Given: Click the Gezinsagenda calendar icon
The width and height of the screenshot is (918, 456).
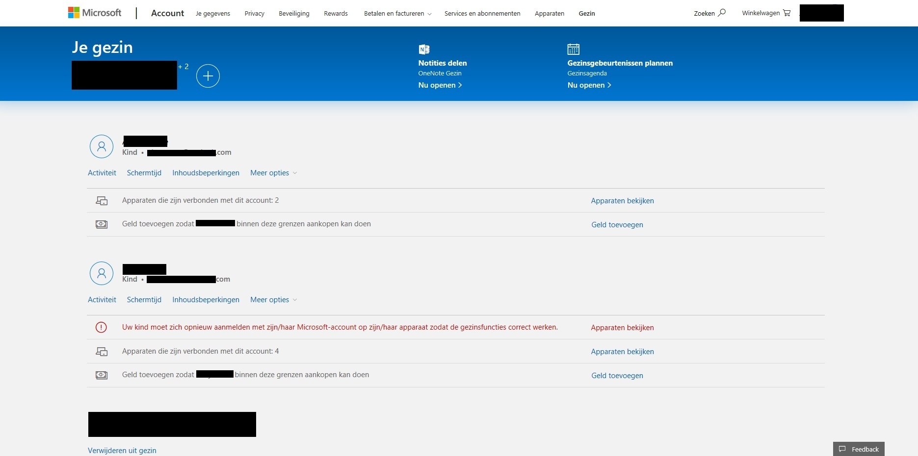Looking at the screenshot, I should (x=573, y=48).
